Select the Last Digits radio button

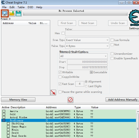(x=86, y=86)
